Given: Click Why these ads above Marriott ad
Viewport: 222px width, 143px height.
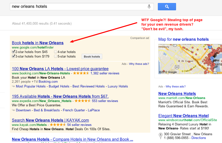Looking at the screenshot, I should (x=176, y=86).
